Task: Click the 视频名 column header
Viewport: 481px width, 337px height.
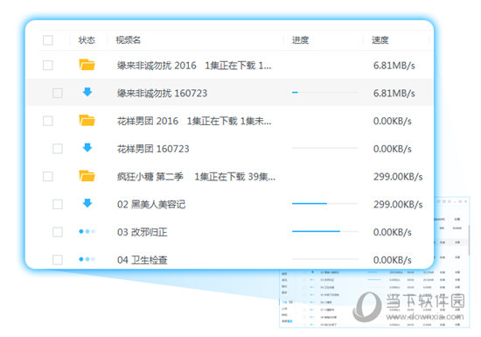Action: point(129,40)
